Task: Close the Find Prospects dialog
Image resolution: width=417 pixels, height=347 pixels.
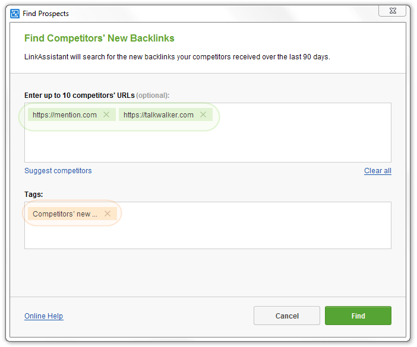Action: coord(392,11)
